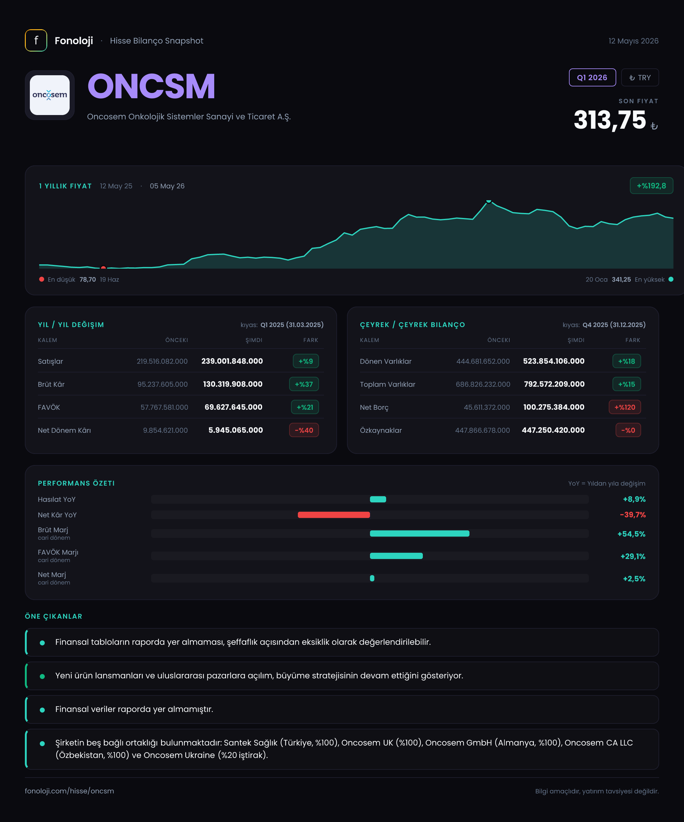Image resolution: width=684 pixels, height=822 pixels.
Task: Click the Özkaynaklar value 447.250.420.000
Action: pyautogui.click(x=553, y=430)
